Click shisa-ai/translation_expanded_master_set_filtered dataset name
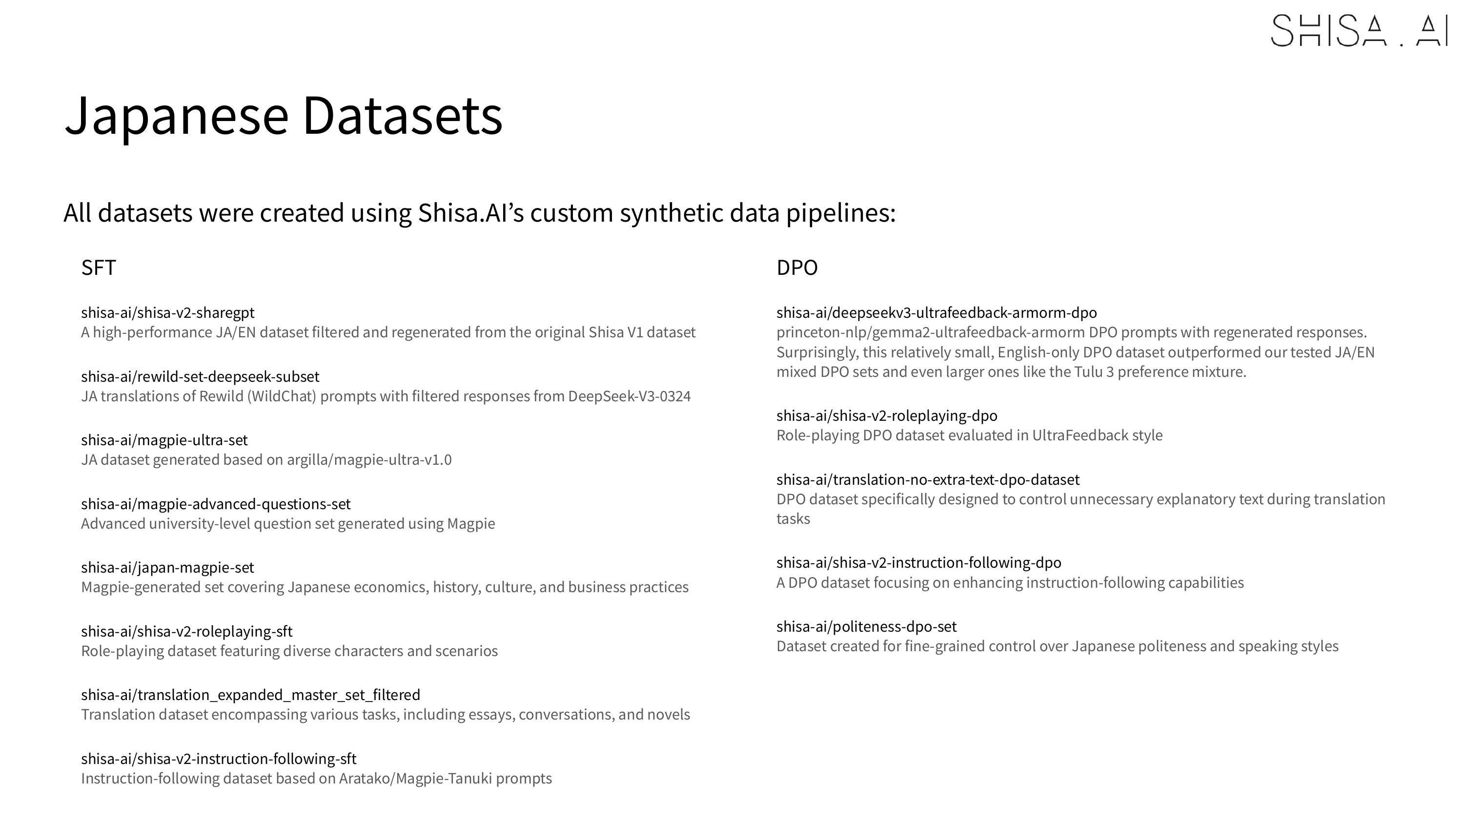 251,694
